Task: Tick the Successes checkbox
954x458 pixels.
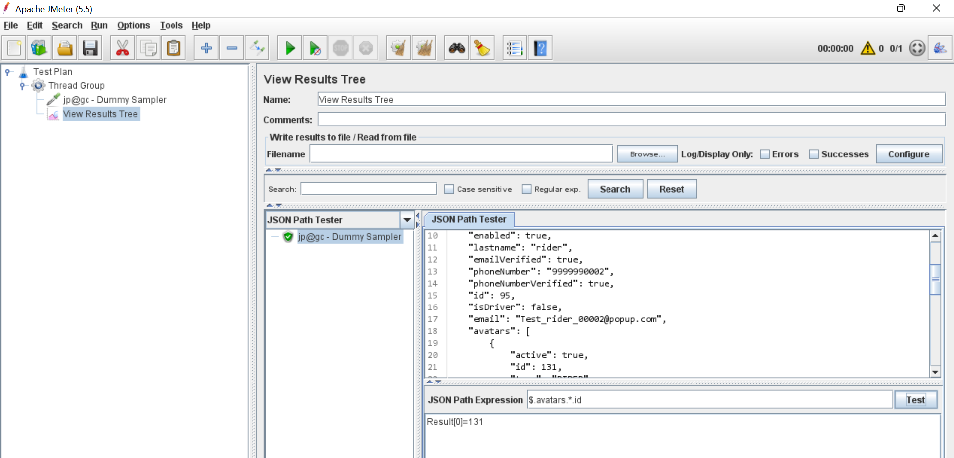Action: (814, 154)
